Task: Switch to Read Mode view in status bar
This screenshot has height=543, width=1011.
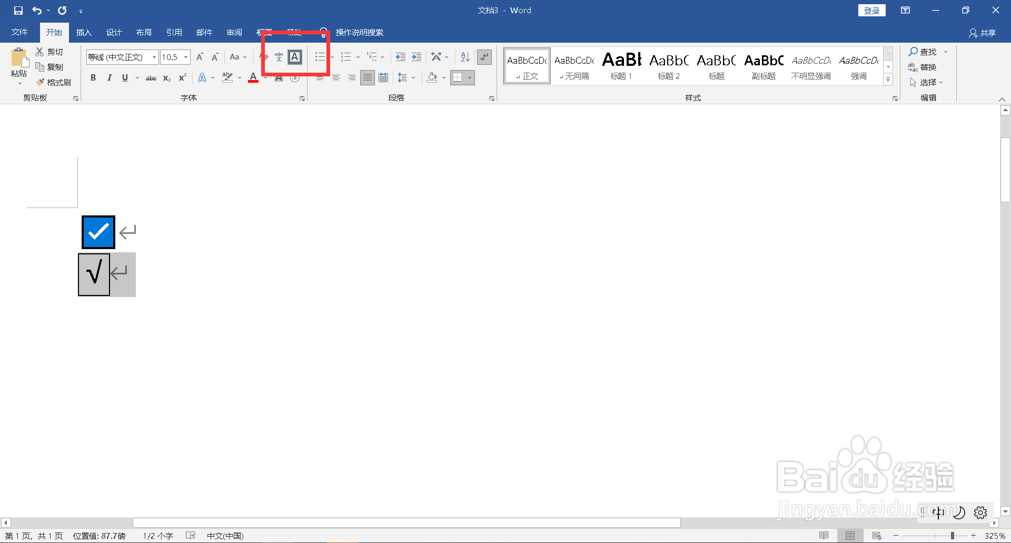Action: coord(824,536)
